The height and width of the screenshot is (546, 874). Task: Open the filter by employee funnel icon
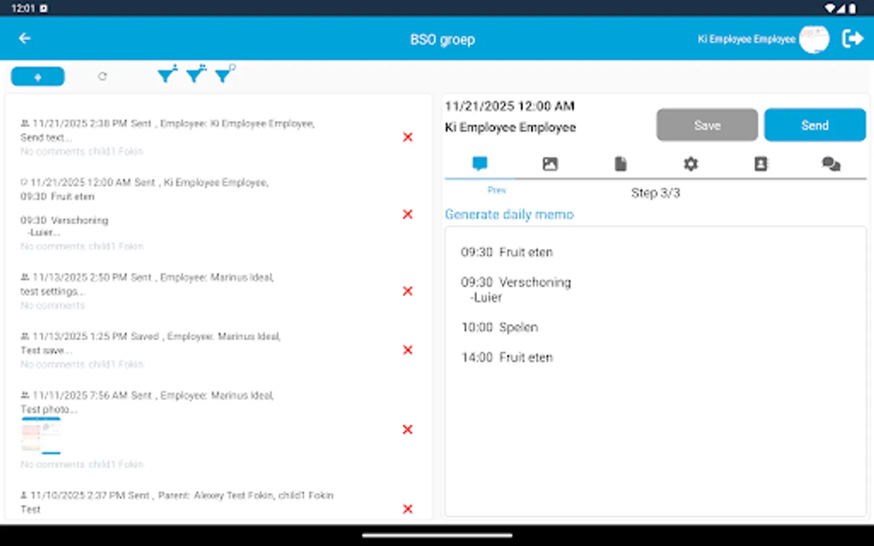tap(167, 74)
